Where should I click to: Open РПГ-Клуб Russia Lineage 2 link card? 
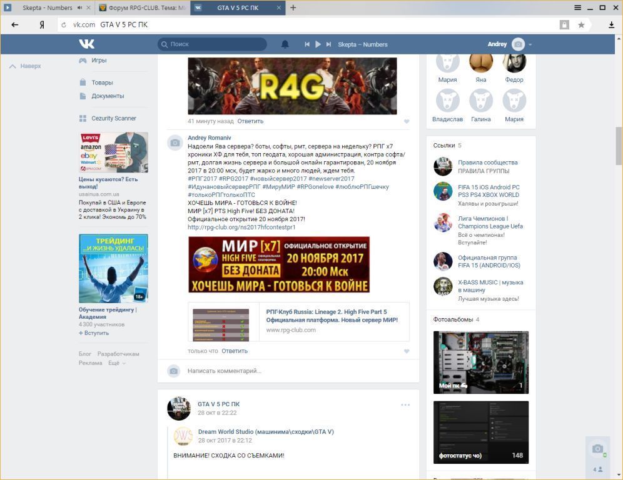(299, 322)
